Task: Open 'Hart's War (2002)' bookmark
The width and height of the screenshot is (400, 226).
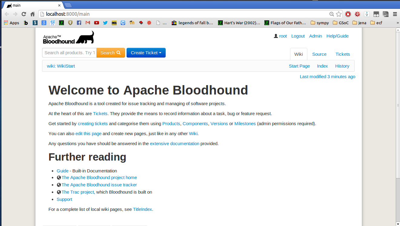Action: 239,23
